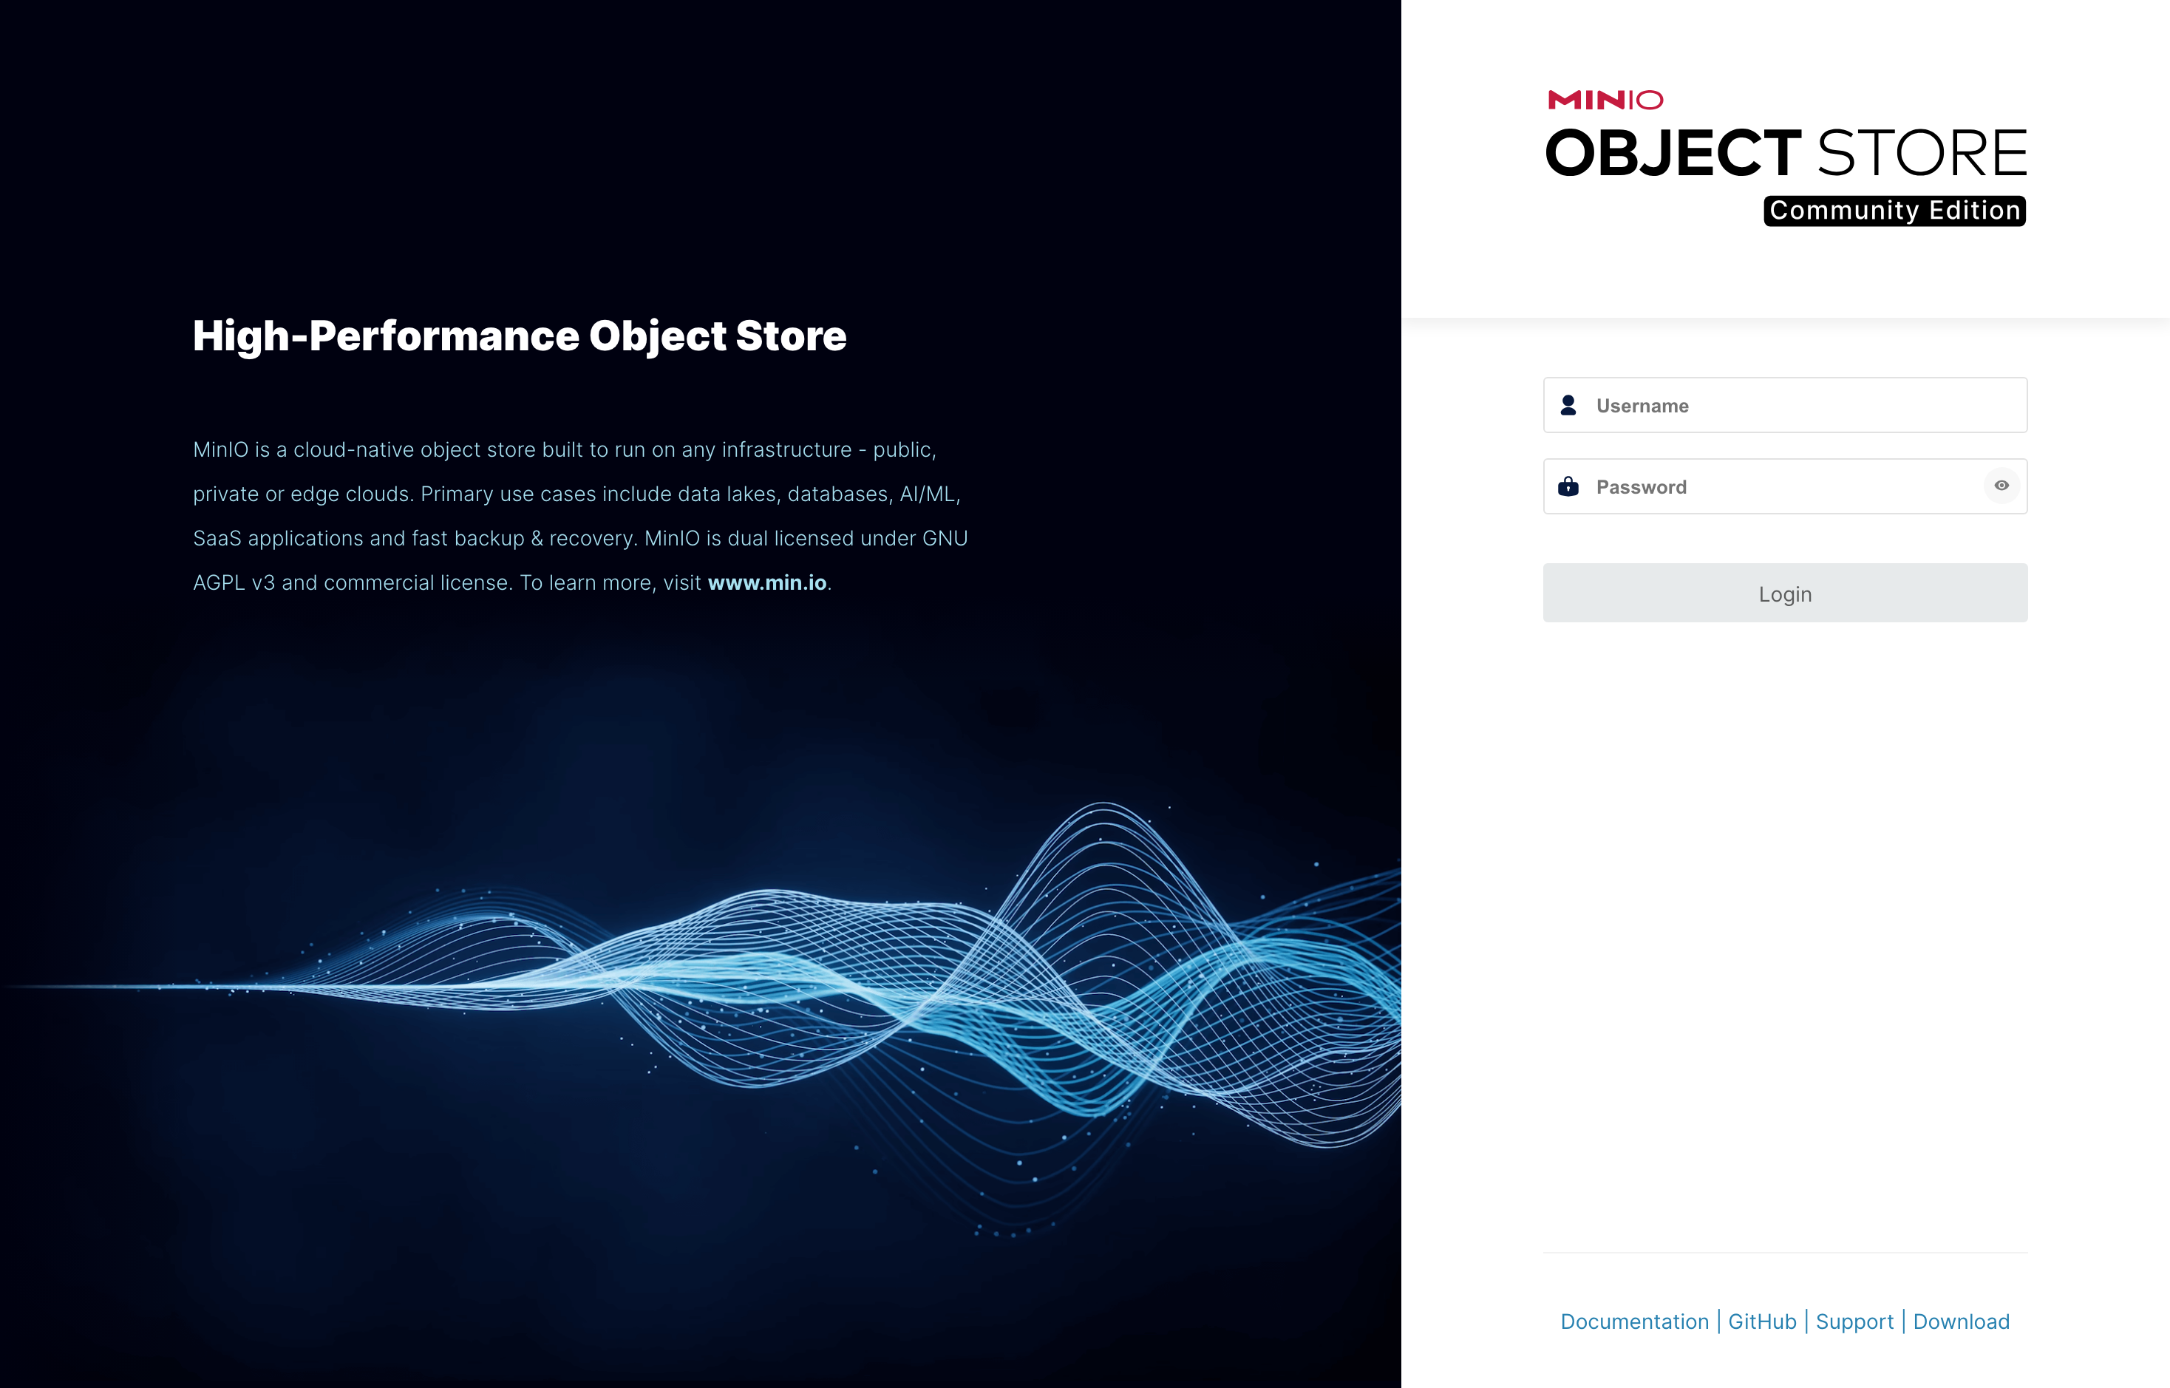Click the MinIO red logo

pyautogui.click(x=1605, y=100)
